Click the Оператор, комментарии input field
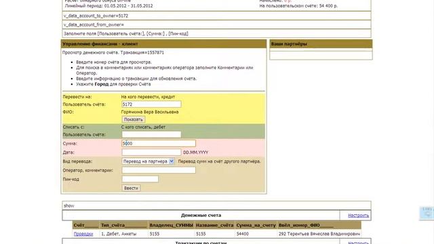Screen dimensions: 434x244 tap(159, 170)
